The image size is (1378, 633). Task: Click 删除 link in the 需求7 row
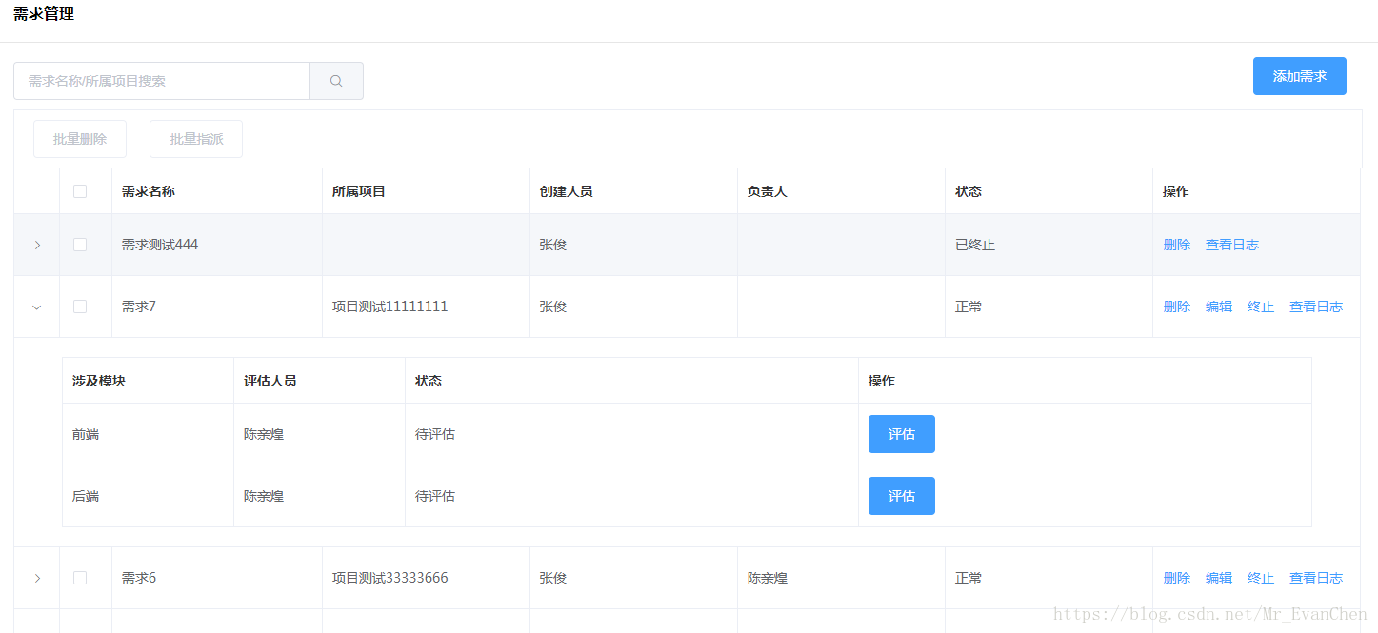[1177, 307]
